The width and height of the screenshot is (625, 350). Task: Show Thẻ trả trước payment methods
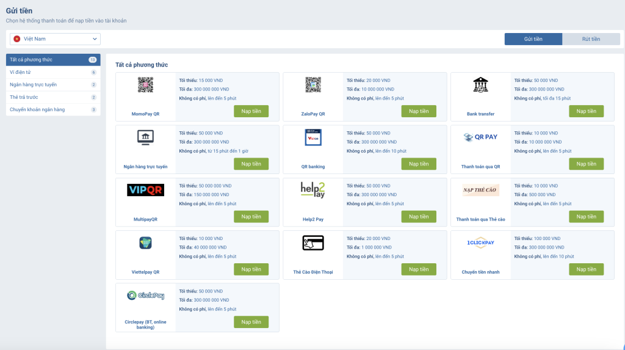pos(52,97)
